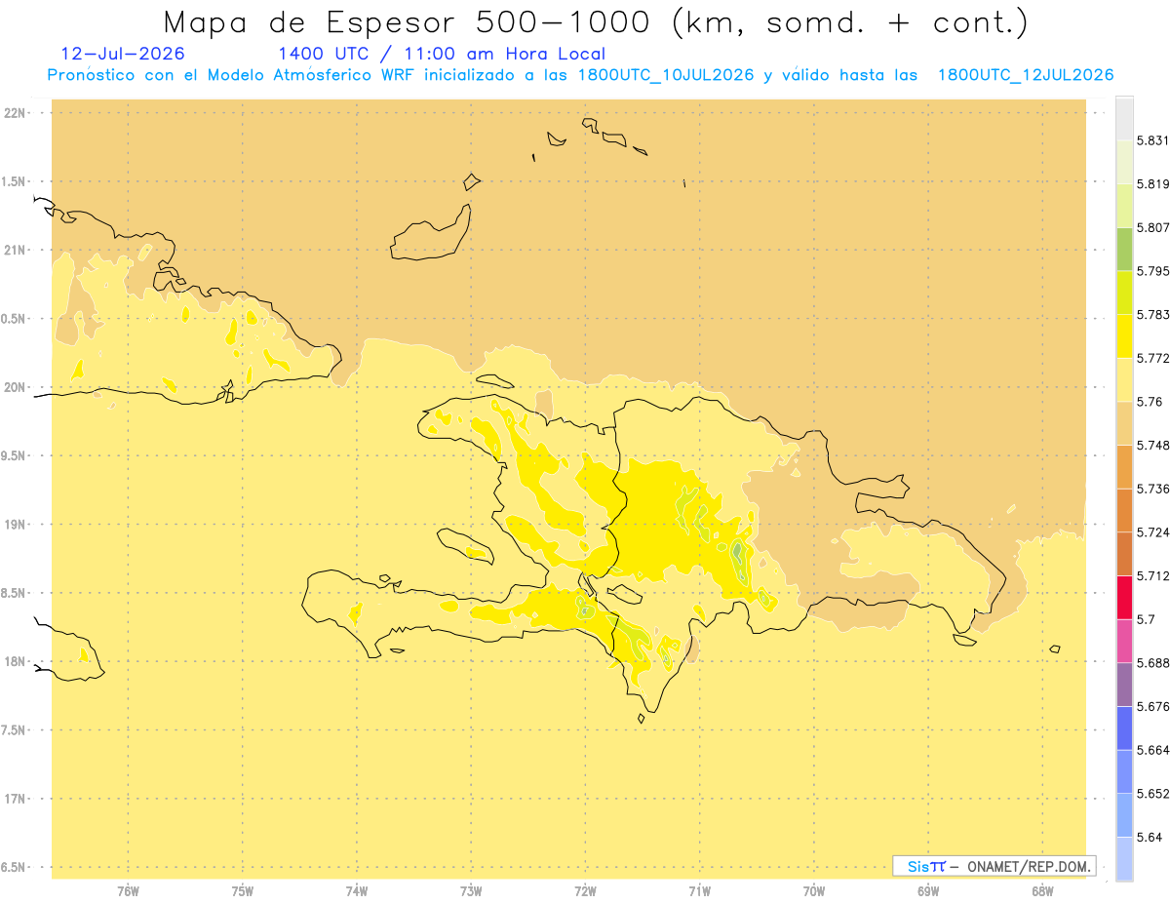Click the legend value 5.724
The image size is (1170, 904).
(x=1152, y=532)
